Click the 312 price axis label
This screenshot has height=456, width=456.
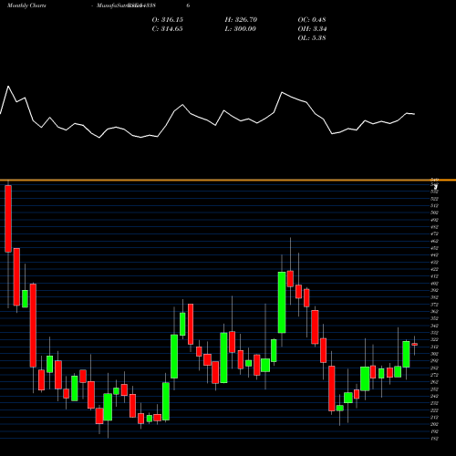pos(434,347)
